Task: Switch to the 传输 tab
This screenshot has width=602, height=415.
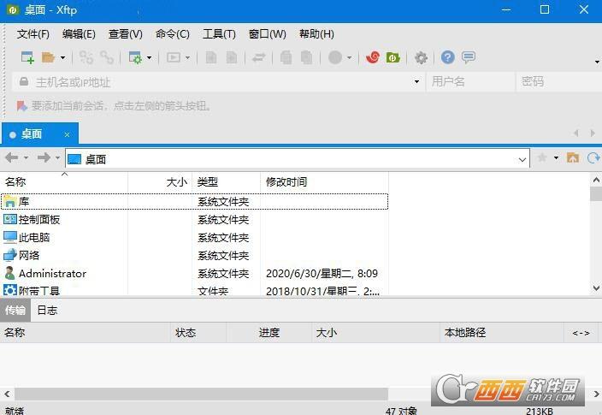Action: point(15,310)
